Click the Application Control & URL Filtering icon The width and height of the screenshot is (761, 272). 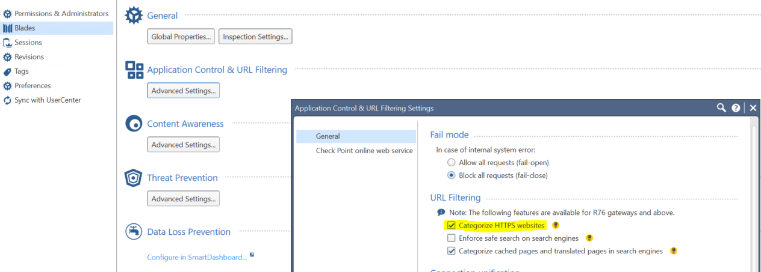pyautogui.click(x=134, y=70)
